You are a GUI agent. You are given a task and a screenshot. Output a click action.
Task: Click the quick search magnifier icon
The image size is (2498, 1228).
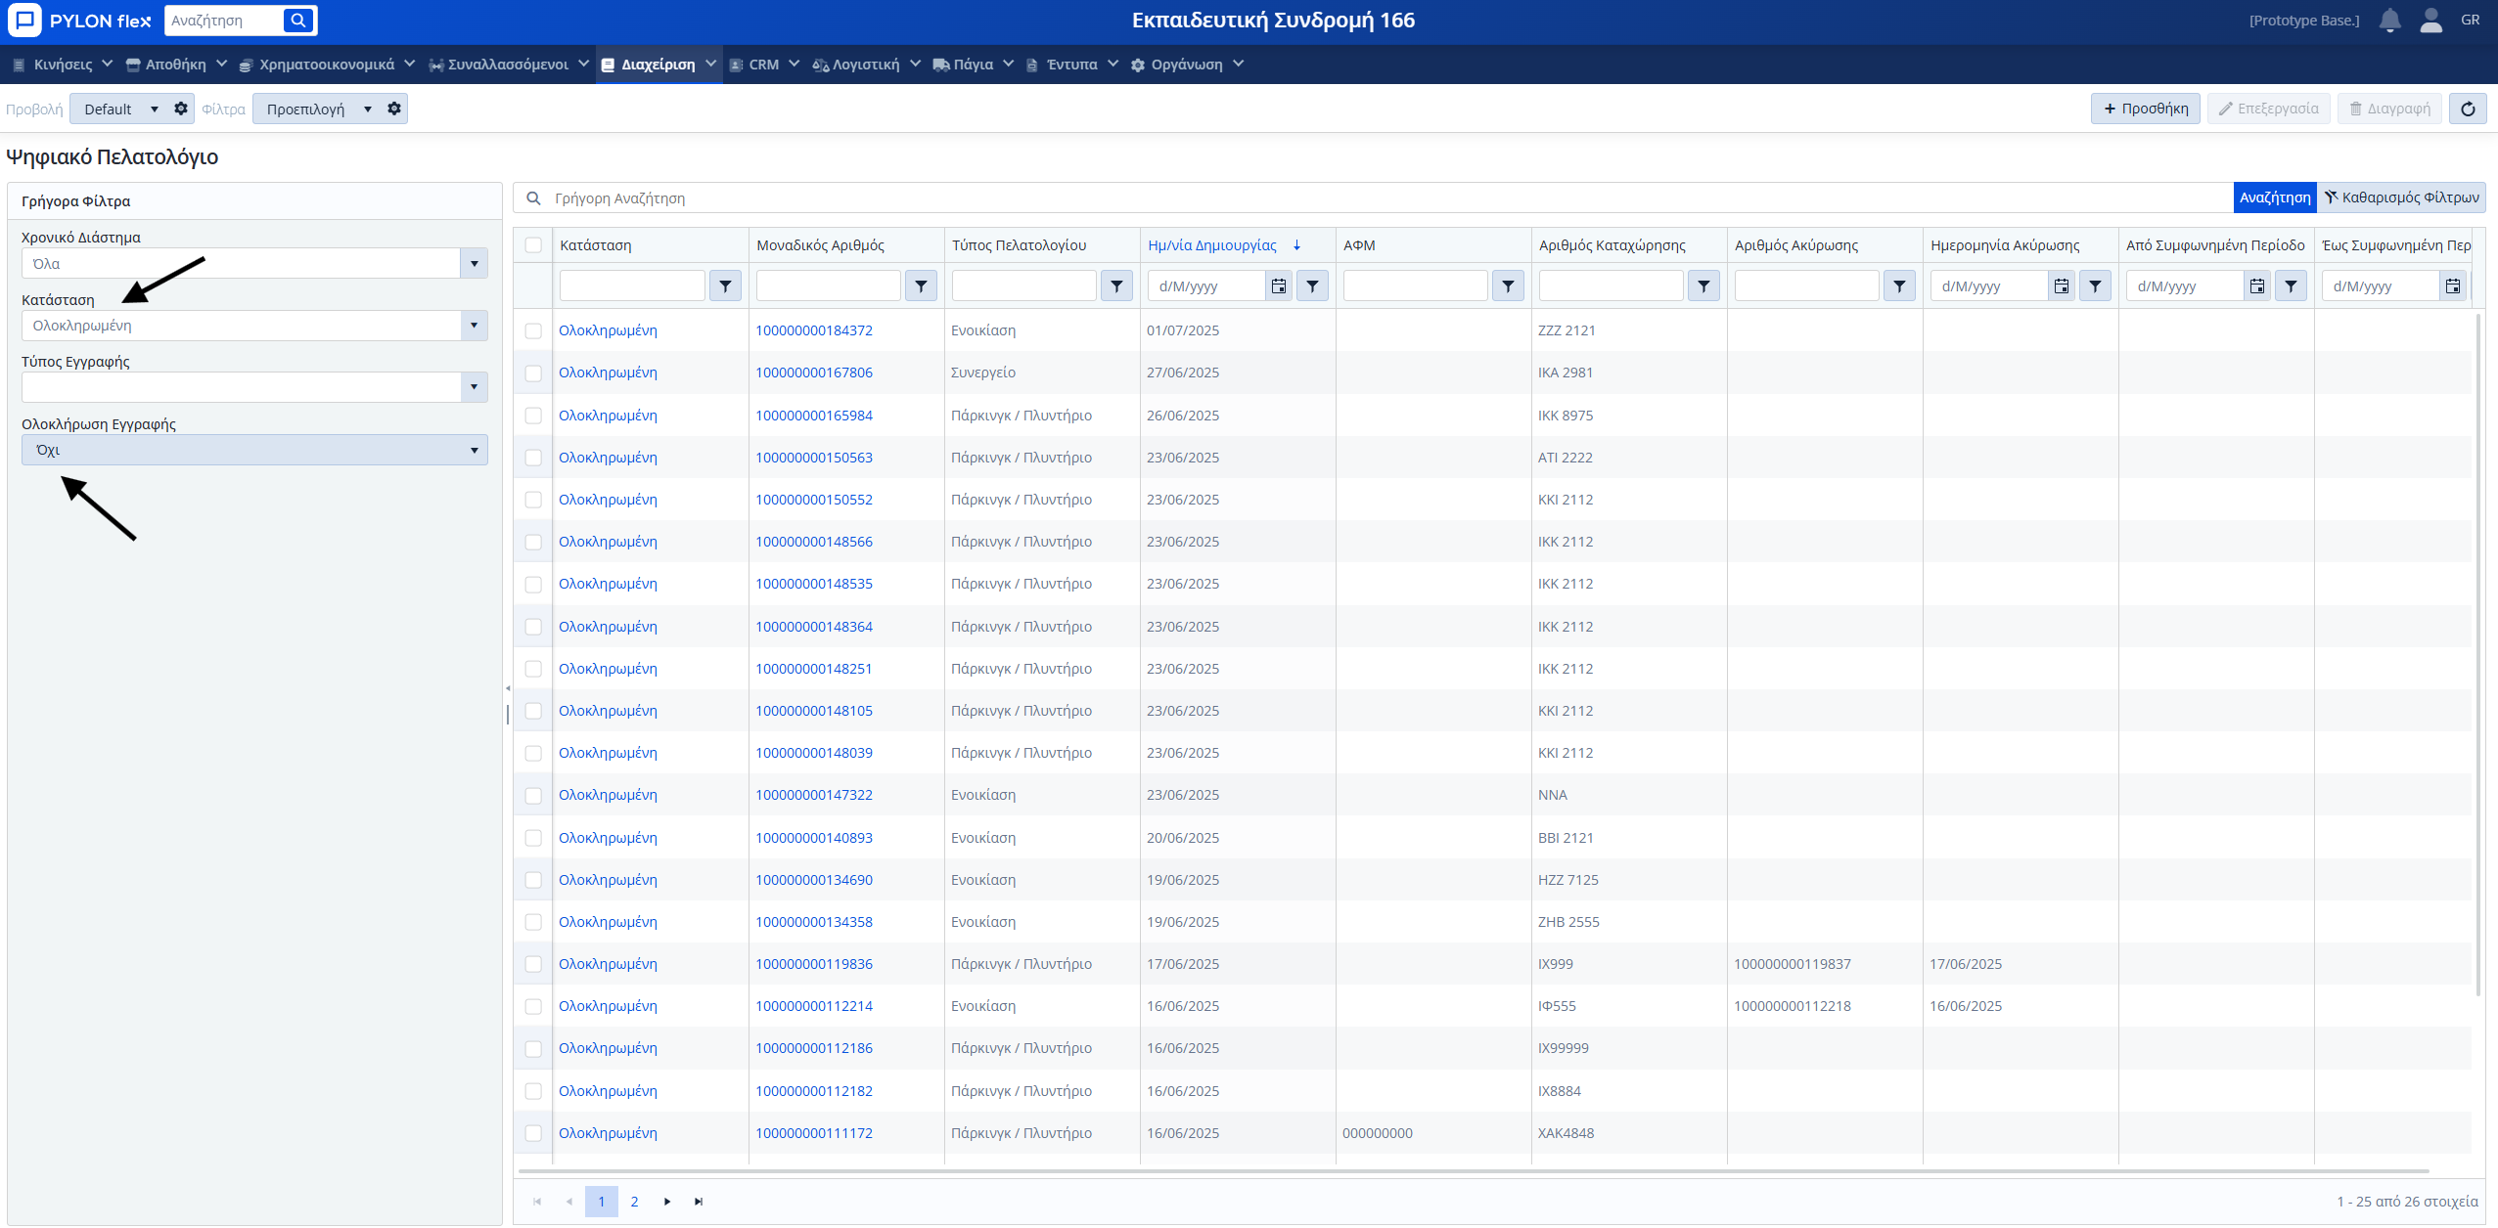pos(533,198)
